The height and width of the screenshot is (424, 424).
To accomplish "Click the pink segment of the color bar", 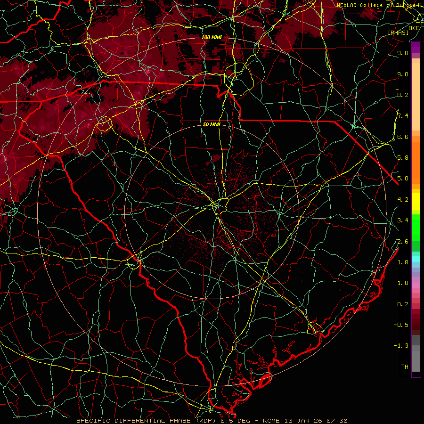I will 416,285.
